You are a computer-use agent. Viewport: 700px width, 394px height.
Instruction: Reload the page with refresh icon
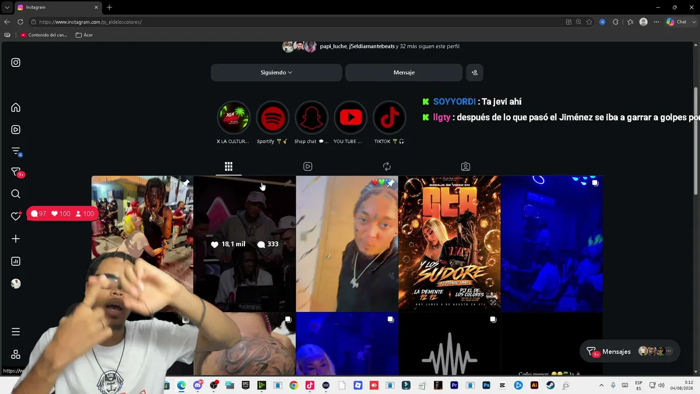pyautogui.click(x=20, y=22)
